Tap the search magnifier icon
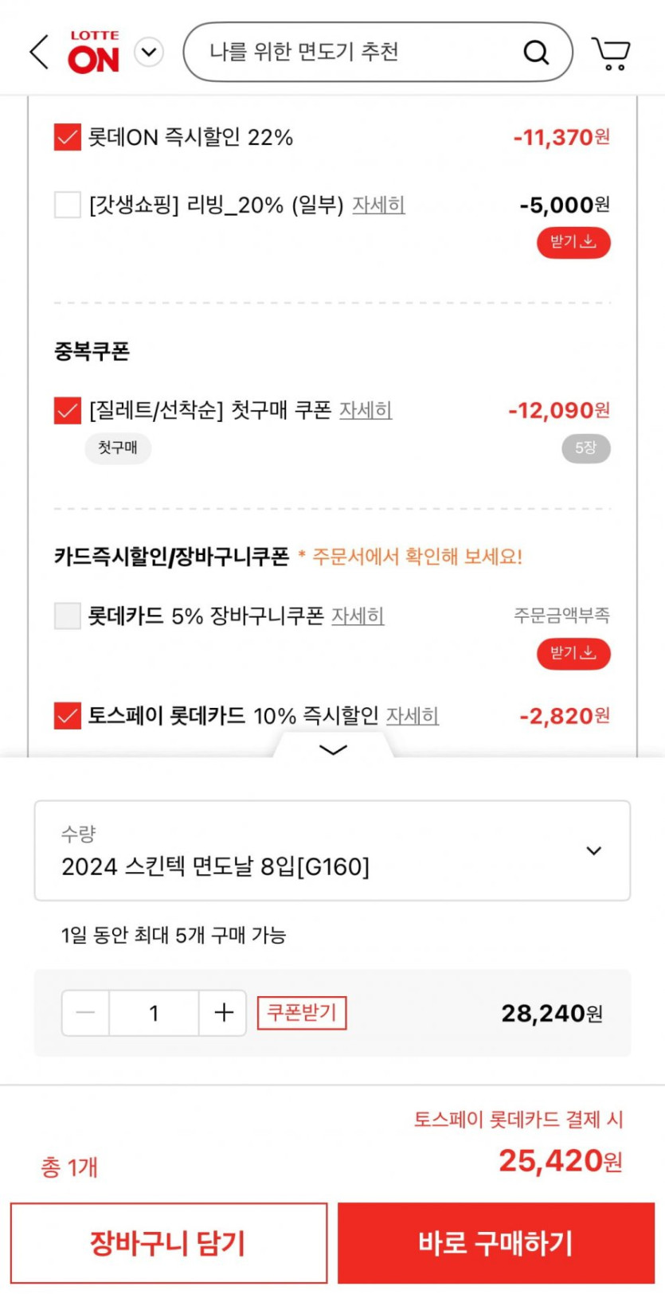The height and width of the screenshot is (1294, 665). (x=536, y=53)
